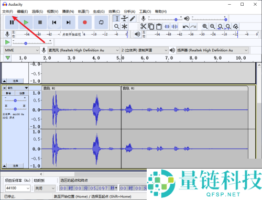Open the 帮助(H) menu
Viewport: 262px width, 200px height.
[x=161, y=12]
